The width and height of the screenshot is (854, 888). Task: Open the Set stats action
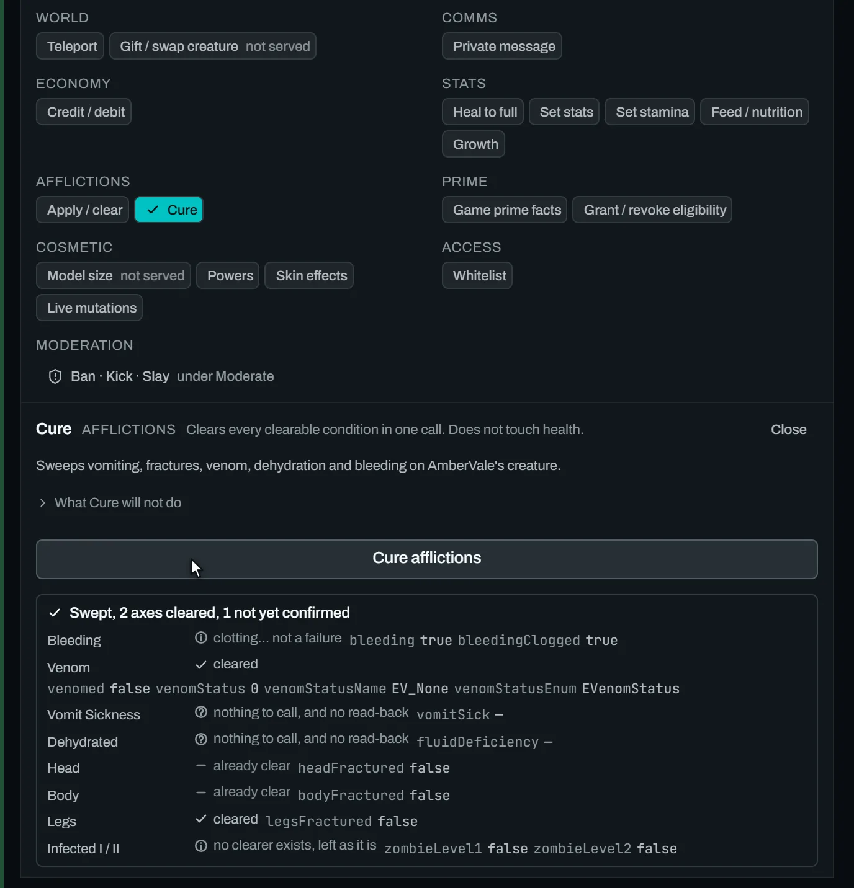coord(564,112)
